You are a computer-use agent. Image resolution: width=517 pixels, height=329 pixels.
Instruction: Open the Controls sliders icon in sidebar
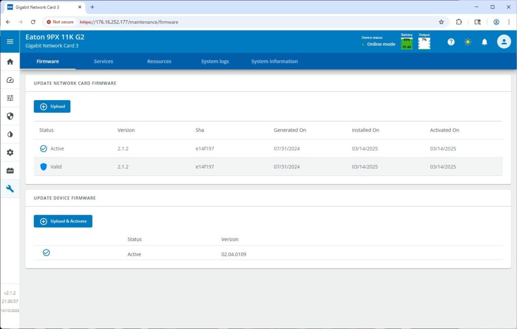(10, 98)
